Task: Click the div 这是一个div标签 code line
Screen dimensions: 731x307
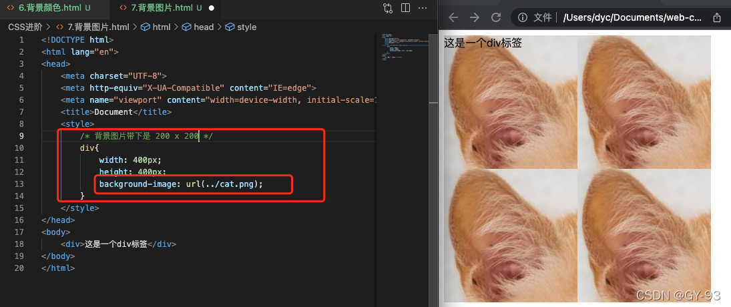Action: [x=118, y=244]
